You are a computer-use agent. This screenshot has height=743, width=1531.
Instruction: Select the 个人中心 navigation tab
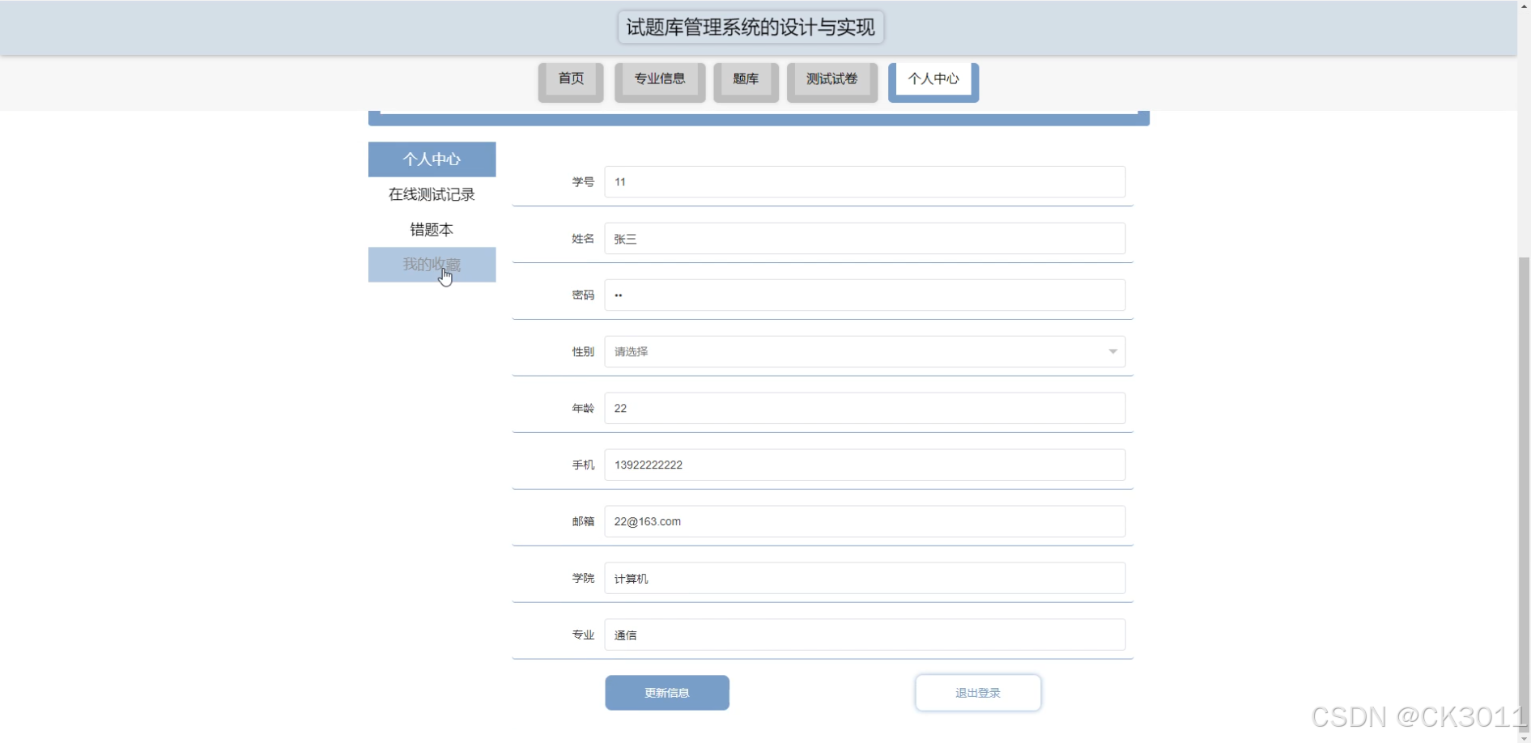[933, 79]
